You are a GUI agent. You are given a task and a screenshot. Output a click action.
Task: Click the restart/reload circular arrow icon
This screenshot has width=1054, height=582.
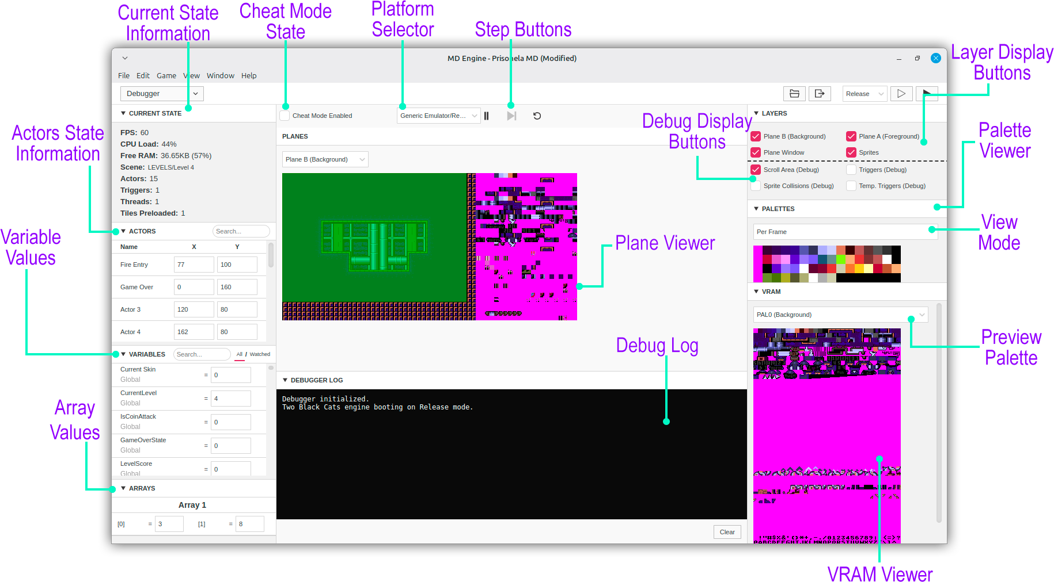tap(537, 116)
